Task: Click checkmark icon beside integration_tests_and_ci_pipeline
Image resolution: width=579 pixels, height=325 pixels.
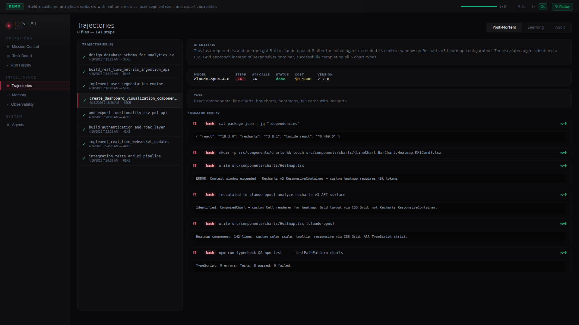Action: pos(84,158)
